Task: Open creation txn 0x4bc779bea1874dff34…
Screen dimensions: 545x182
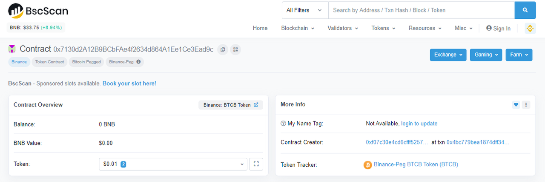Action: (x=478, y=142)
